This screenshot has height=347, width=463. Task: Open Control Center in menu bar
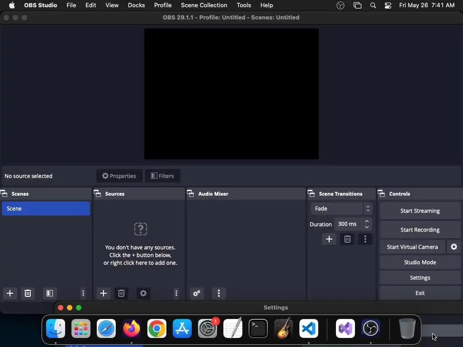[387, 5]
